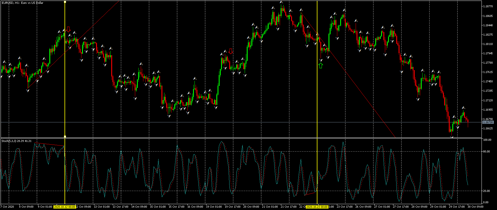Click the 1.18770 price scale label

pos(488,6)
